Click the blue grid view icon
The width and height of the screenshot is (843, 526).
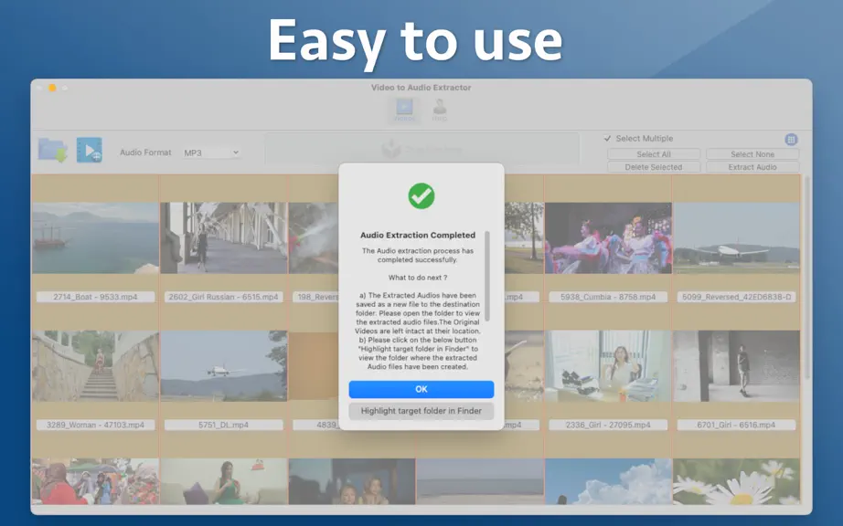coord(791,140)
